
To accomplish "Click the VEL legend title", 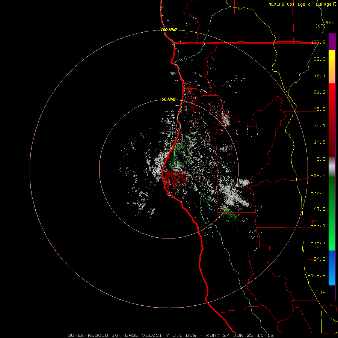I will [330, 22].
